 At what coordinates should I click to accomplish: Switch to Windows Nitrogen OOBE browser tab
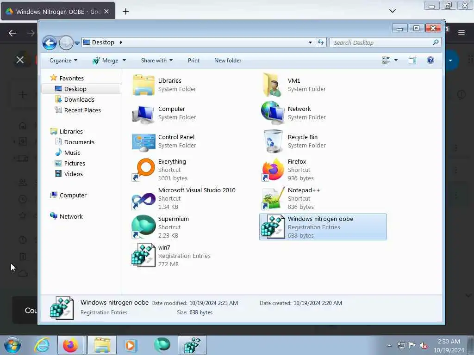pyautogui.click(x=58, y=12)
